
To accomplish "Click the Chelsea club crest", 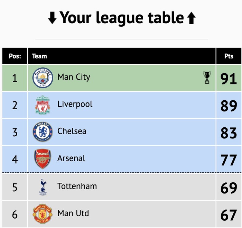I will point(43,132).
